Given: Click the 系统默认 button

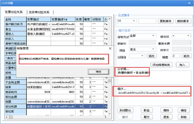Looking at the screenshot, I should (x=125, y=110).
